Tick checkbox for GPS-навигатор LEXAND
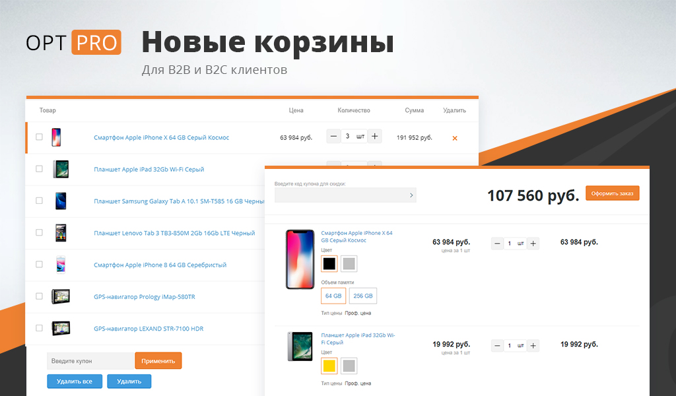This screenshot has height=396, width=676. [x=39, y=328]
